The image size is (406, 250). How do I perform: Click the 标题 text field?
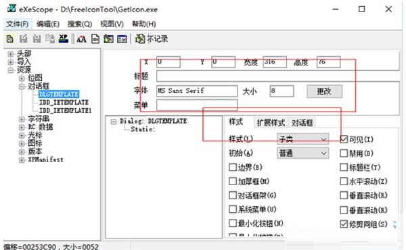tap(278, 76)
